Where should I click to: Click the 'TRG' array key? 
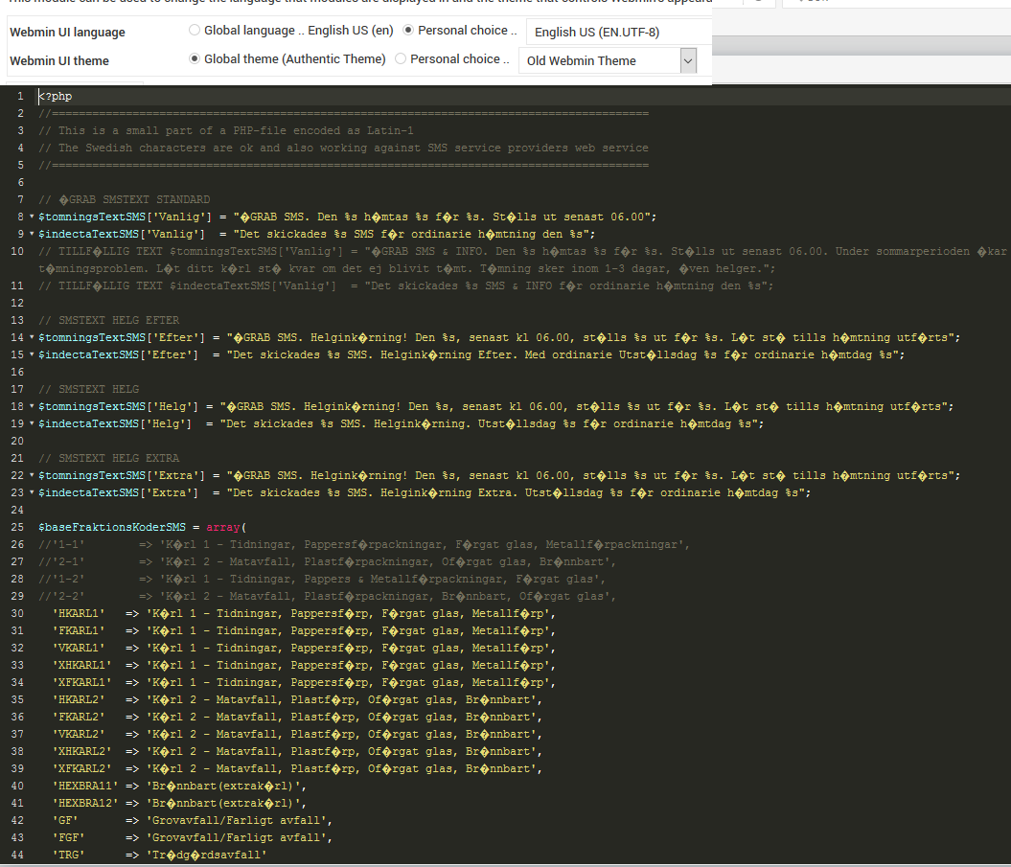coord(68,856)
